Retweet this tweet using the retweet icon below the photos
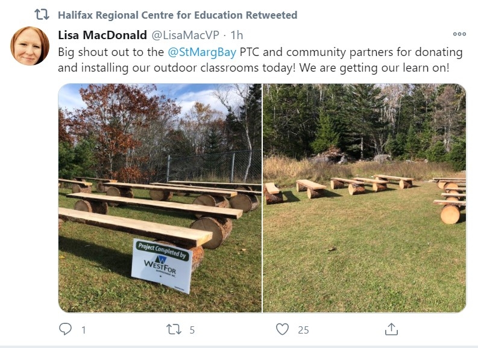The image size is (478, 348). tap(174, 329)
